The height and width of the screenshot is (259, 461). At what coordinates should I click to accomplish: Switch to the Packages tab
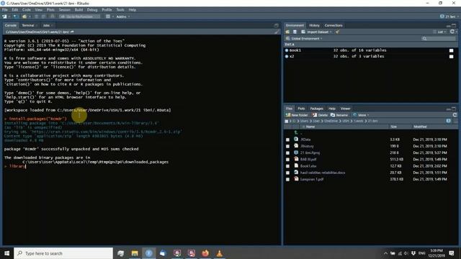317,109
